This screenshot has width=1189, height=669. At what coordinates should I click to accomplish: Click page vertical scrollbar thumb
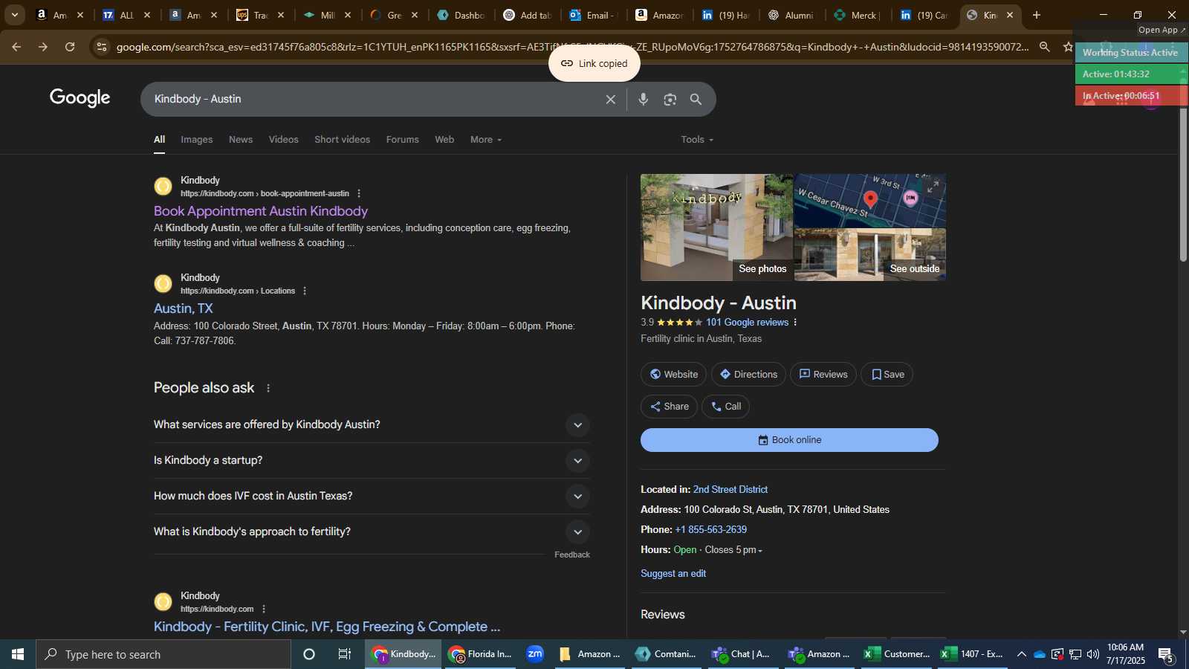pyautogui.click(x=1183, y=184)
